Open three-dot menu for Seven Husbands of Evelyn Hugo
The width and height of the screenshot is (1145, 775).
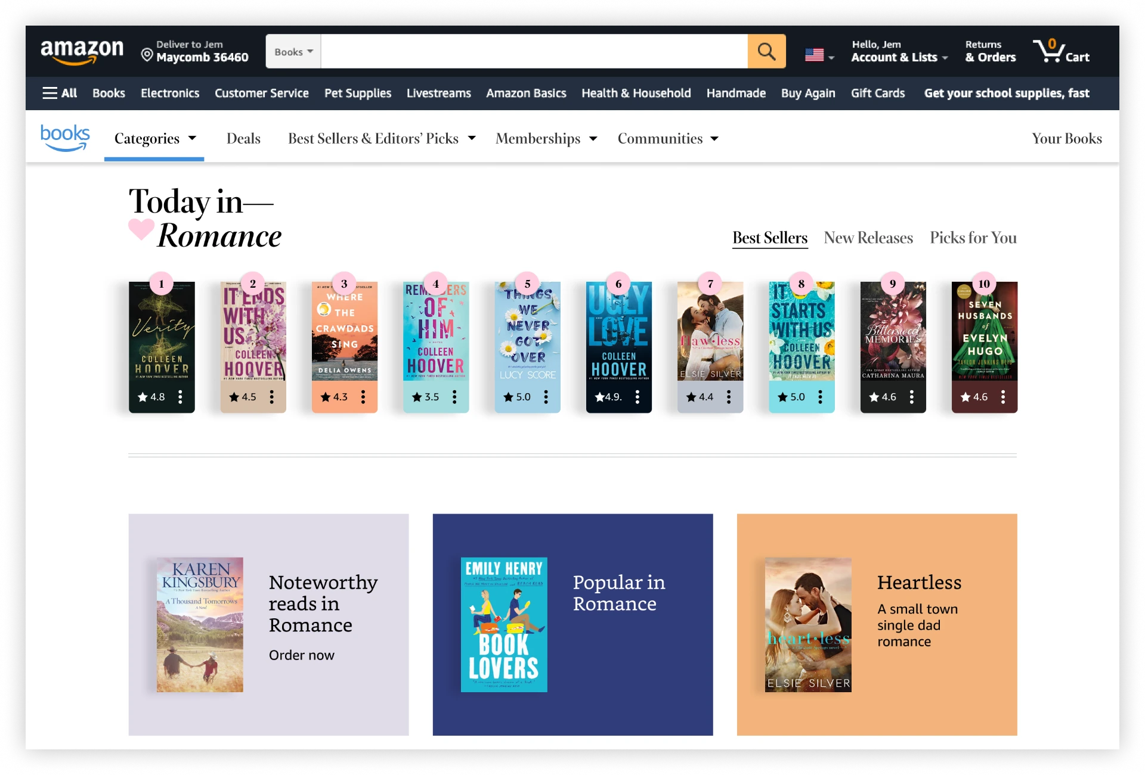point(1002,397)
